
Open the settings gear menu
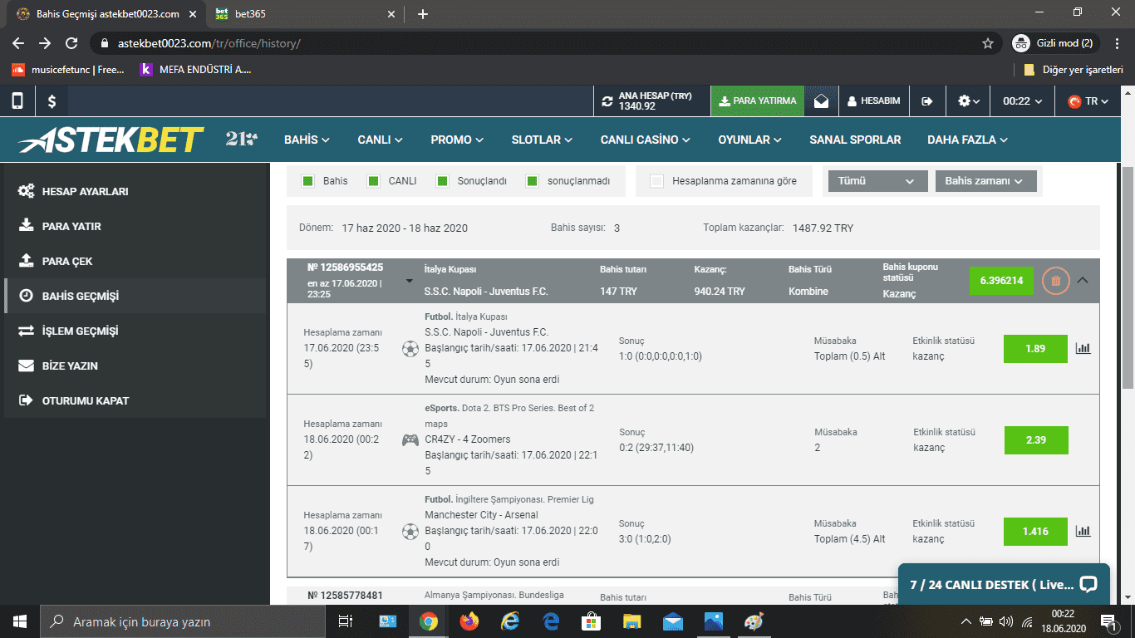(x=968, y=101)
